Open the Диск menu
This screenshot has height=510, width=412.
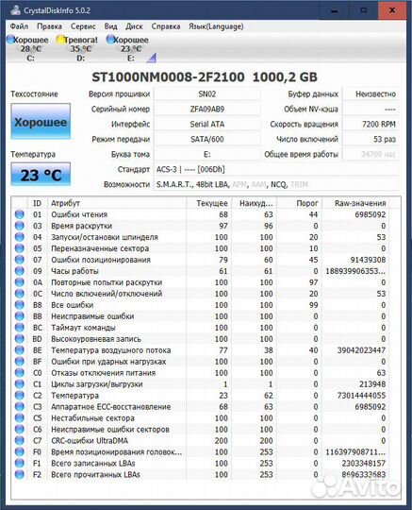(x=134, y=26)
